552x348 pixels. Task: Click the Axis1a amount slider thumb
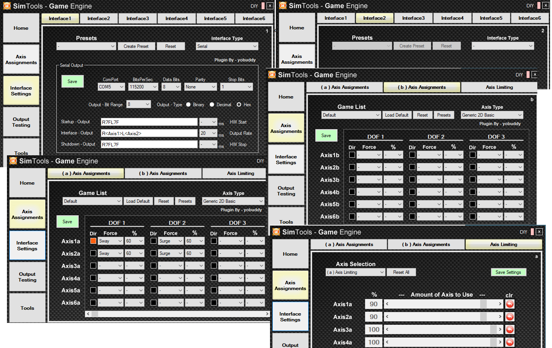pyautogui.click(x=483, y=304)
